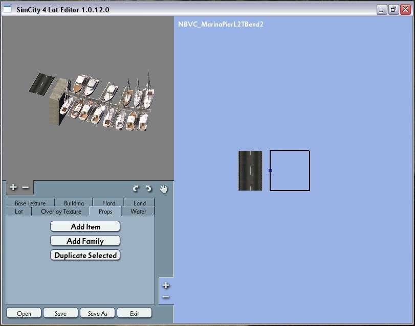Zoom in the 3D preview with plus icon

pyautogui.click(x=13, y=188)
